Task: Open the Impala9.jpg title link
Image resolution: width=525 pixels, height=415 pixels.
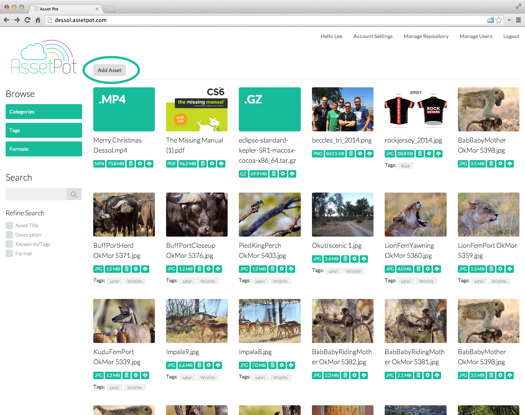Action: 182,352
